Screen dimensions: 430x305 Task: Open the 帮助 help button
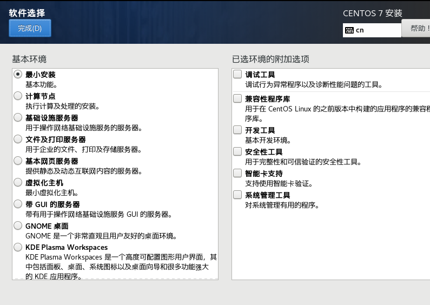point(416,28)
